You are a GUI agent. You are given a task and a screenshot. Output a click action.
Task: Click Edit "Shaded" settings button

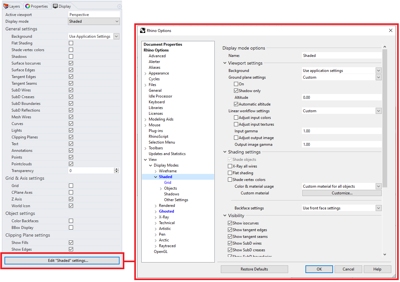coord(62,261)
